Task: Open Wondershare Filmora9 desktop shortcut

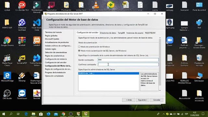Action: point(37,7)
